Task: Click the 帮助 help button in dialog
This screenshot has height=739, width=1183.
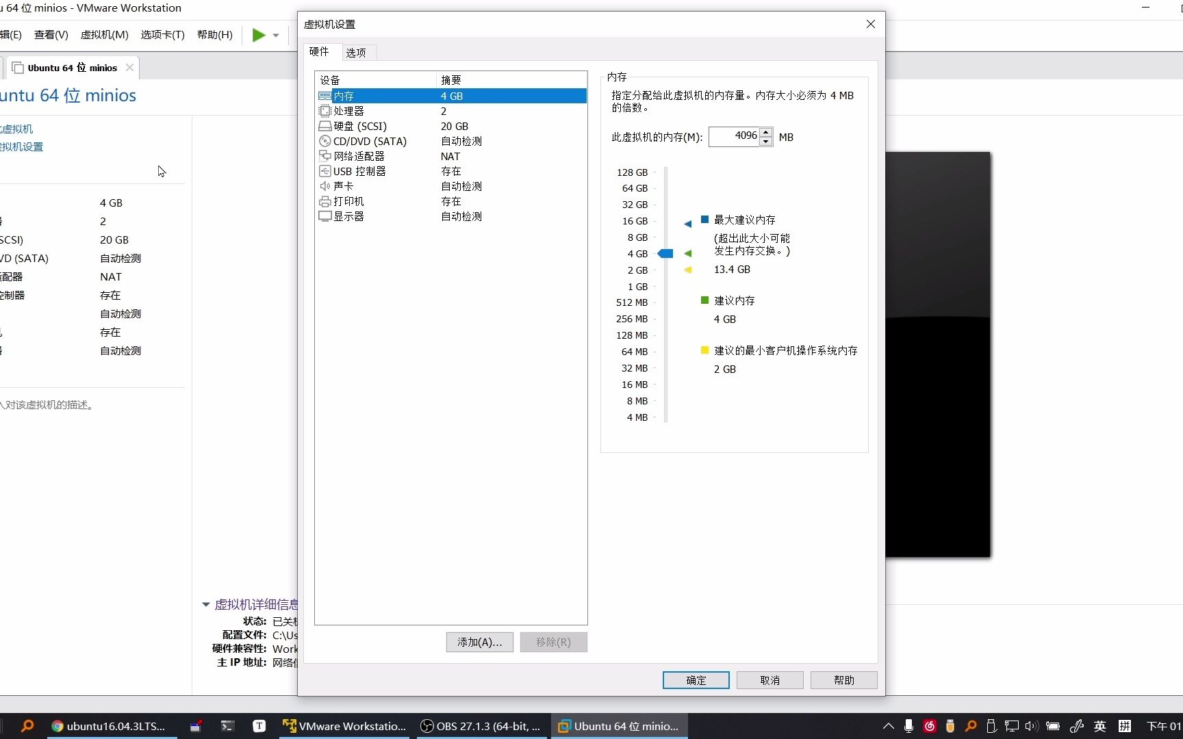Action: tap(843, 680)
